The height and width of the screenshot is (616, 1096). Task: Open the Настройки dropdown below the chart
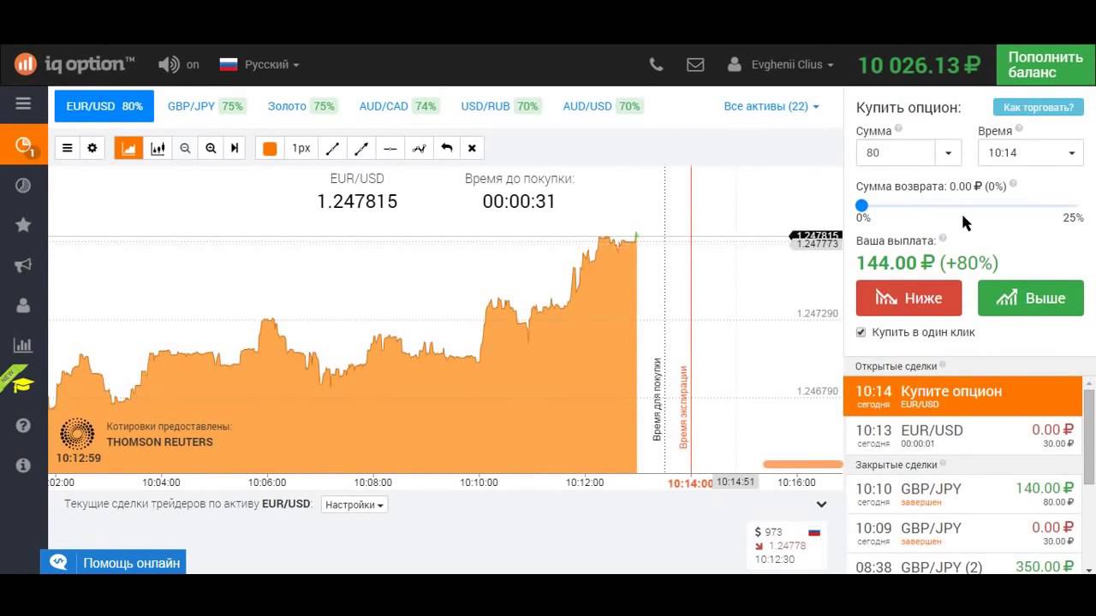pos(354,505)
